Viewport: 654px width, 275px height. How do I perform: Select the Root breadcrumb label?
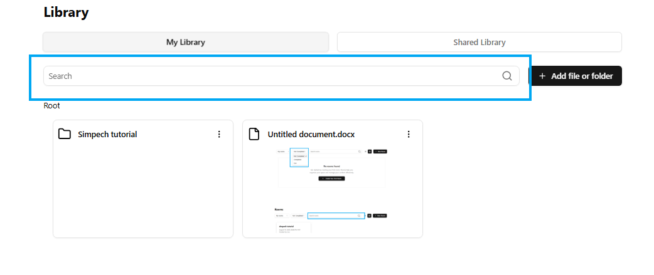click(x=51, y=105)
